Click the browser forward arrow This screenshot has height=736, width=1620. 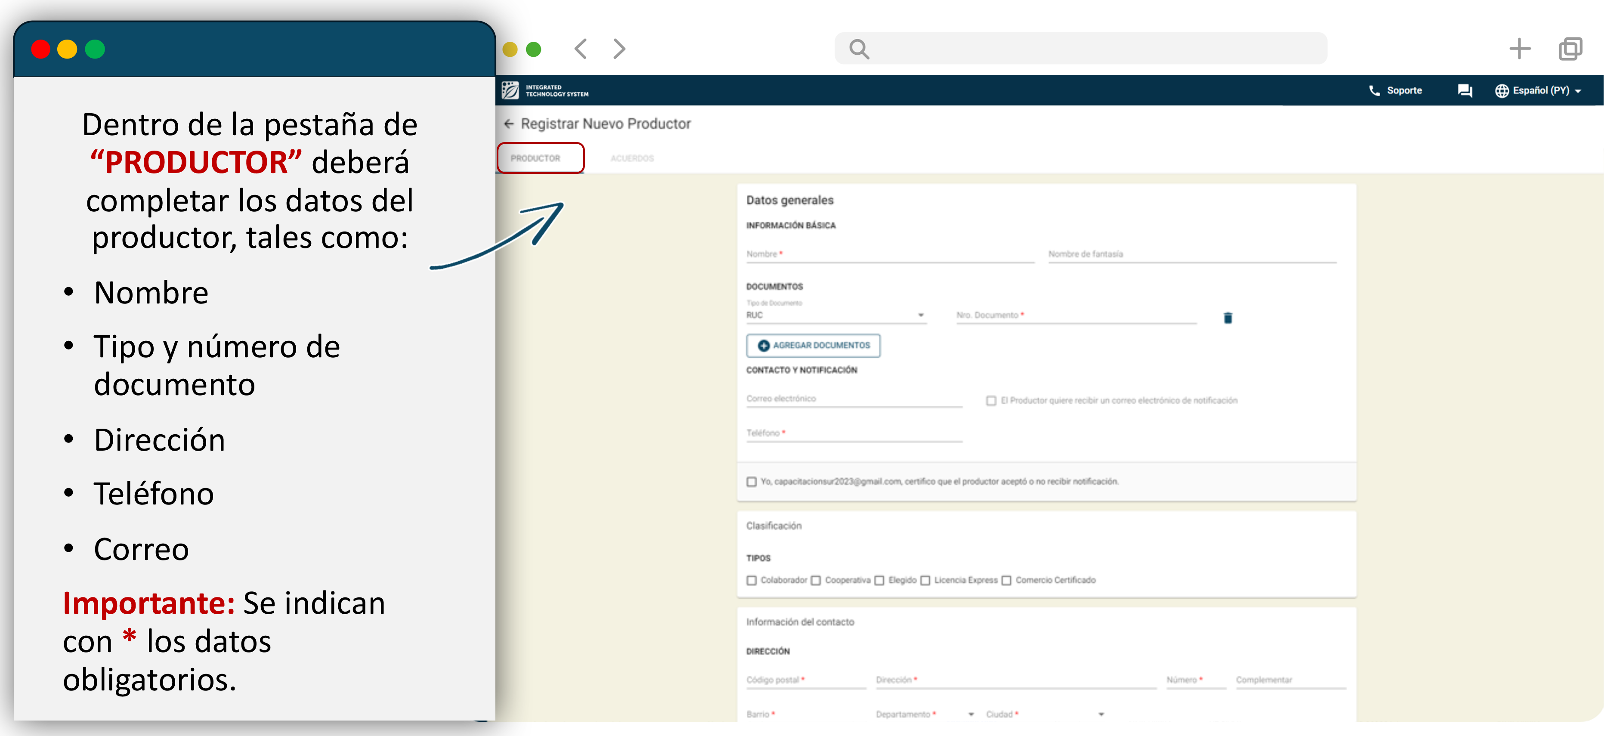click(619, 49)
